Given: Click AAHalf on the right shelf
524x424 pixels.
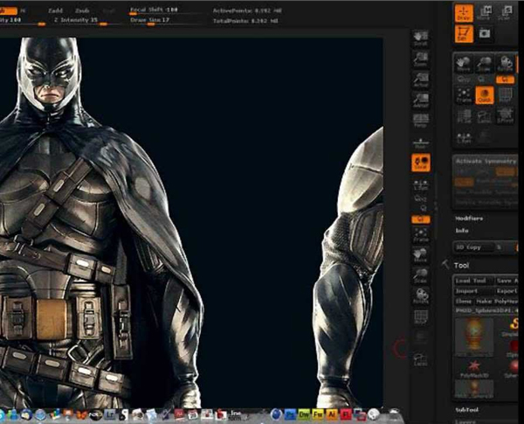Looking at the screenshot, I should [x=421, y=101].
